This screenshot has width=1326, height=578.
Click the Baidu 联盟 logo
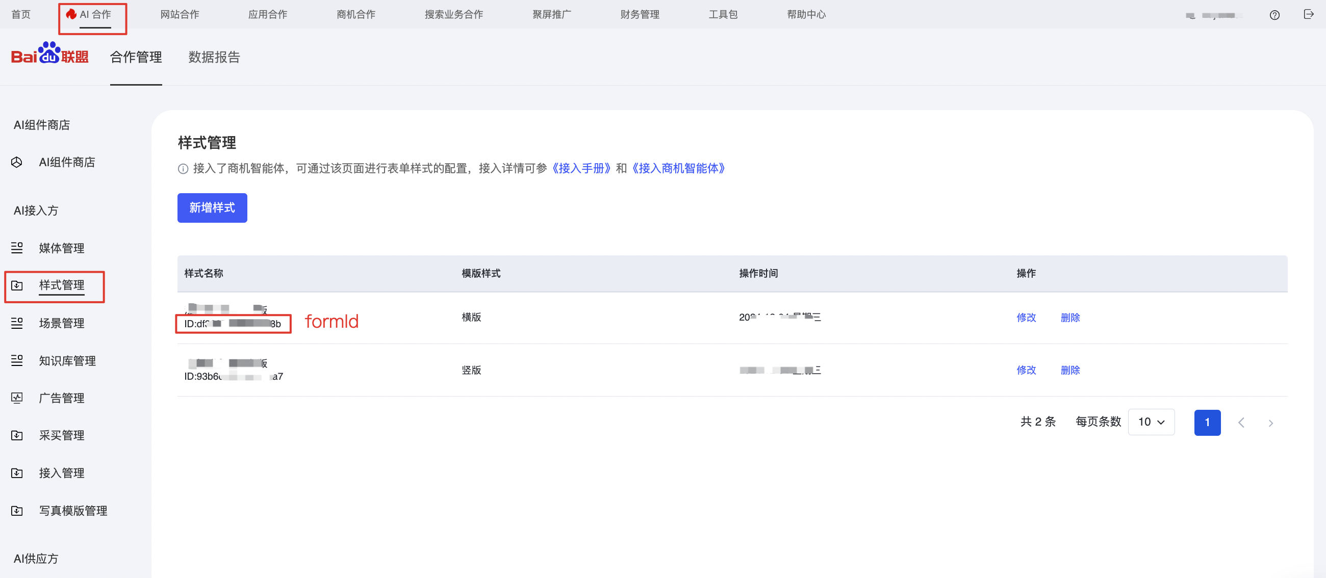pyautogui.click(x=50, y=54)
